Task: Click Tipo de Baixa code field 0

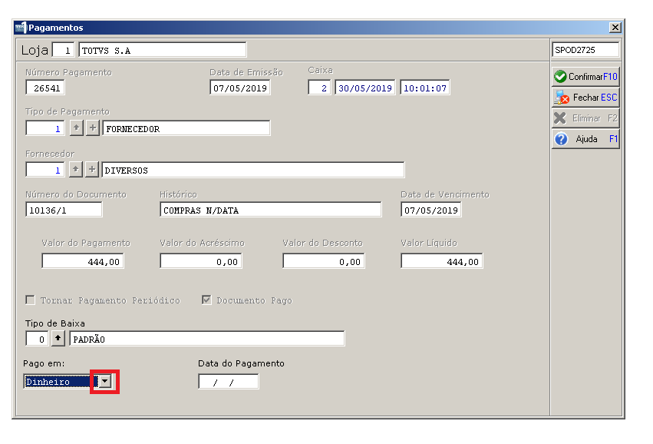Action: (x=37, y=339)
